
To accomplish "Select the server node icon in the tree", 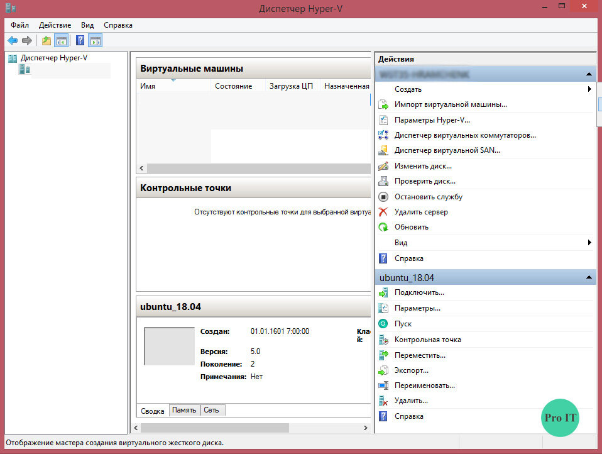I will (25, 70).
